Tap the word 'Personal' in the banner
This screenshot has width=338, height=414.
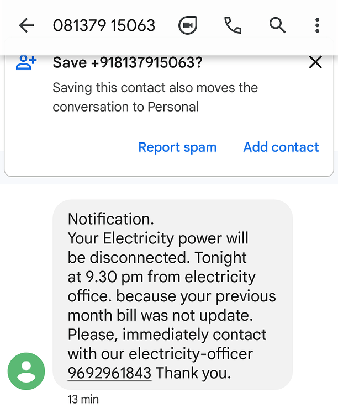[173, 107]
